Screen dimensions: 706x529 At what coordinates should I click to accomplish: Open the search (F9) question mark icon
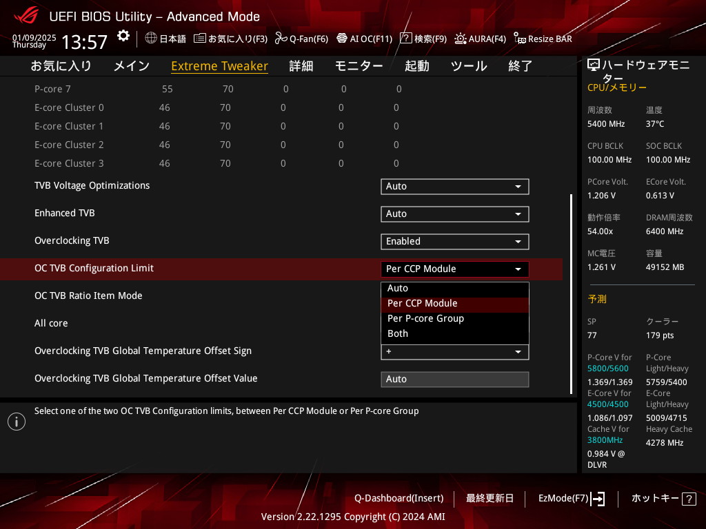[x=406, y=39]
